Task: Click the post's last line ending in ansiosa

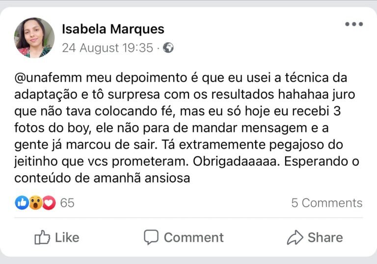Action: click(x=102, y=179)
